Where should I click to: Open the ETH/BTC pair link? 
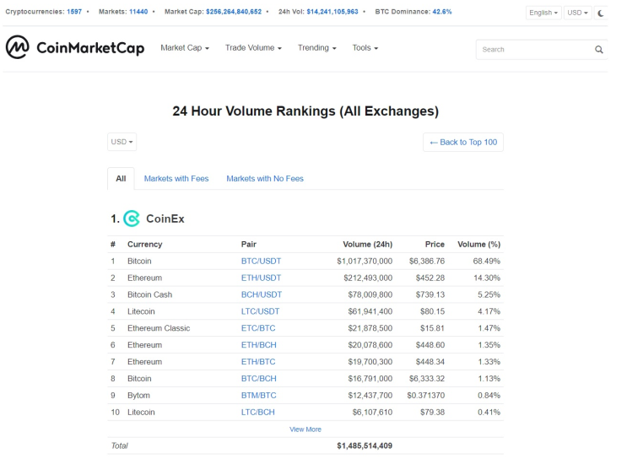coord(258,362)
